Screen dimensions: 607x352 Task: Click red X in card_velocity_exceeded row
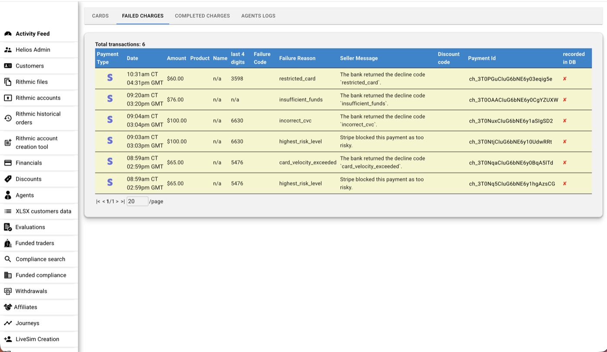pyautogui.click(x=565, y=163)
